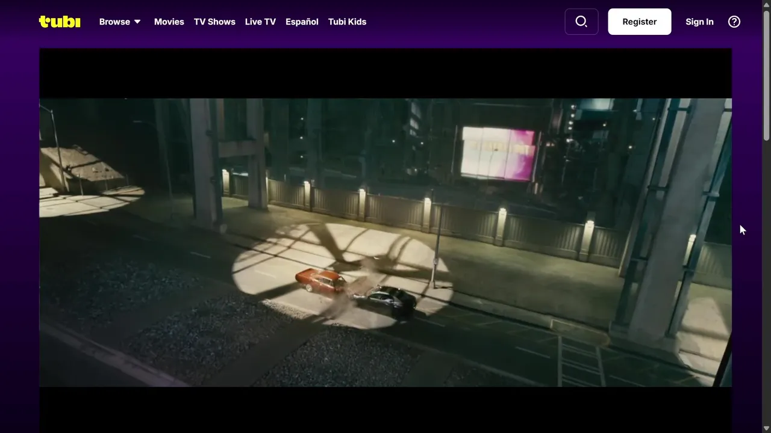
Task: Go to TV Shows
Action: [214, 22]
